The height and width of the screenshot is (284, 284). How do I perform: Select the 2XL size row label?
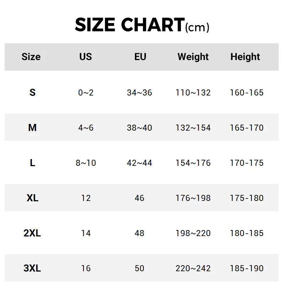pyautogui.click(x=32, y=233)
